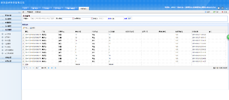Sort by the 收银时间 column header

(x=200, y=32)
